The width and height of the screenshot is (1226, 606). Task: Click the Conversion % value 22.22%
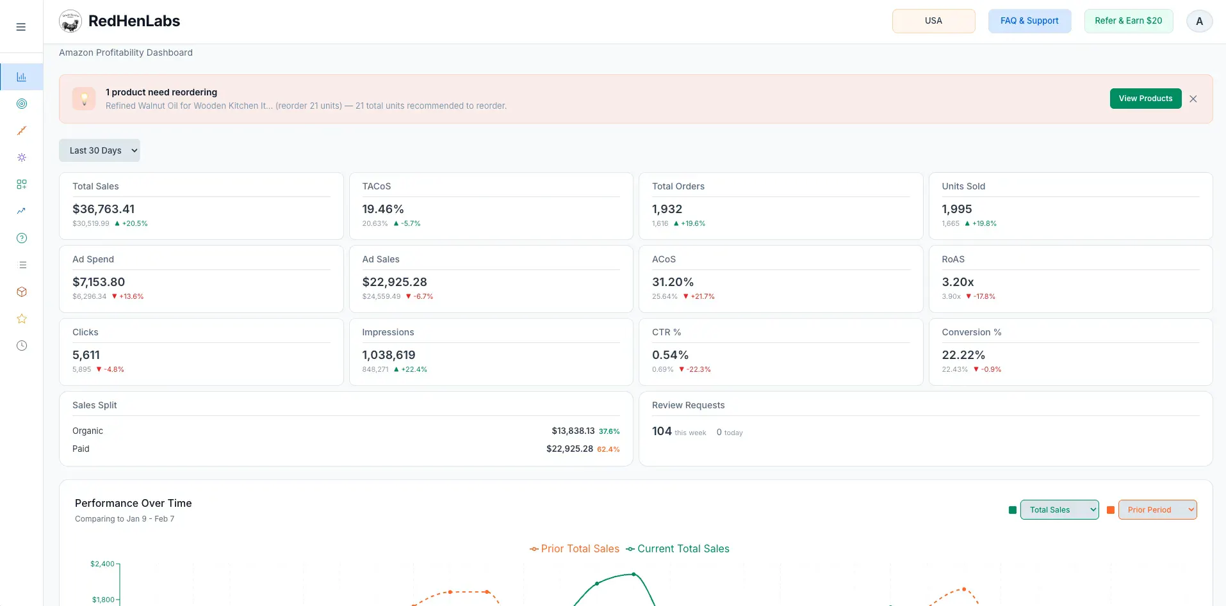point(963,355)
